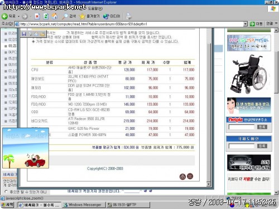Click the beach vacation popup with red car
Image resolution: width=279 pixels, height=209 pixels.
(x=26, y=148)
